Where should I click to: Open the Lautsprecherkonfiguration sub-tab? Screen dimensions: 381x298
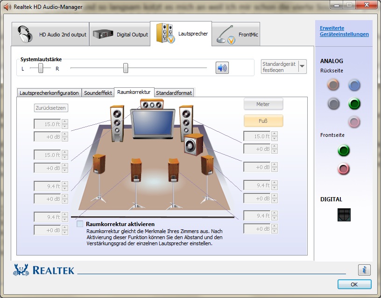coord(49,93)
